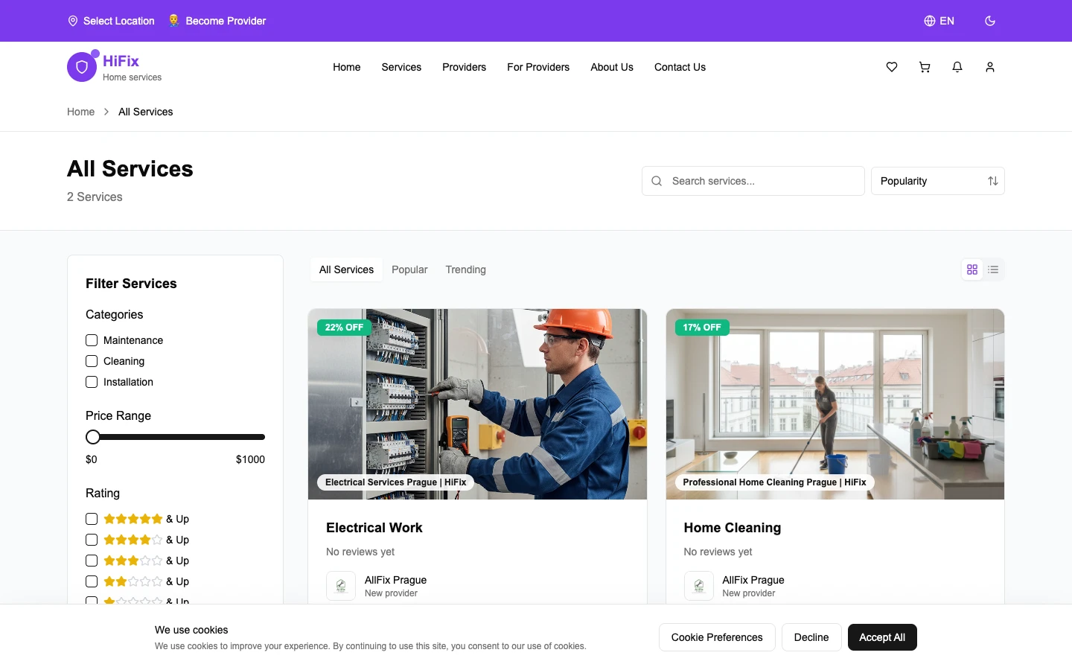Switch to the Trending tab

(x=465, y=269)
